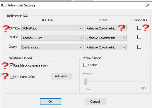Viewport: 152px width, 108px height.
Task: Check Embed ICC for the CMYK row
Action: point(139,28)
